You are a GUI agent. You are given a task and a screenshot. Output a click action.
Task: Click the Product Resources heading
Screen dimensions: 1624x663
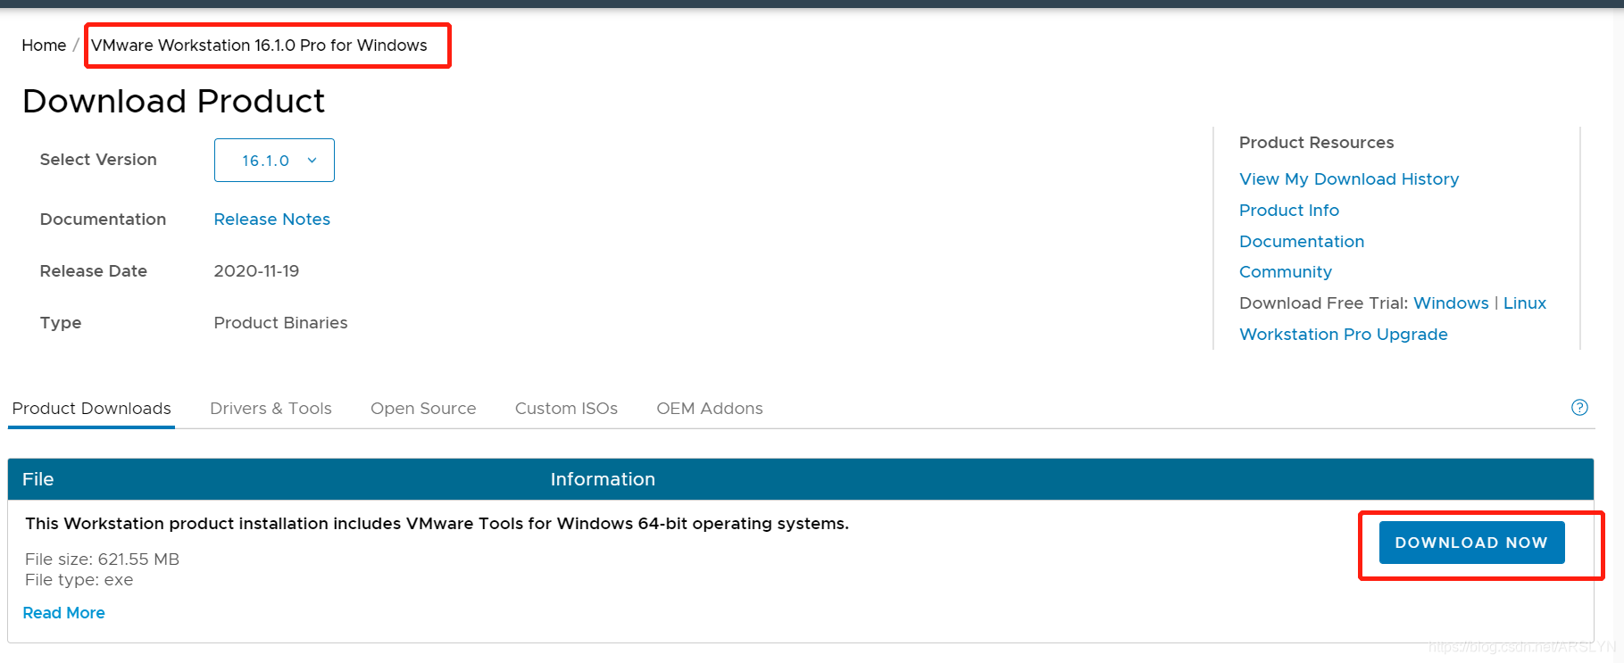tap(1316, 143)
